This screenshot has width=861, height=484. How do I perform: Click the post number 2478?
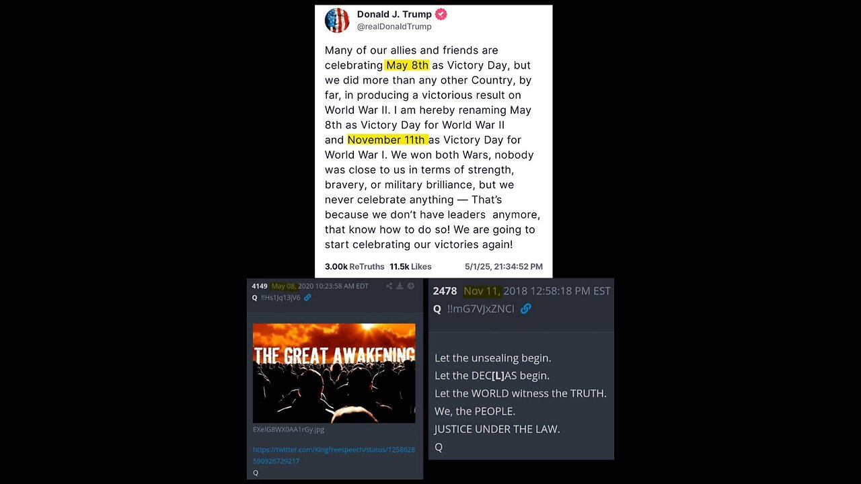[x=445, y=291]
